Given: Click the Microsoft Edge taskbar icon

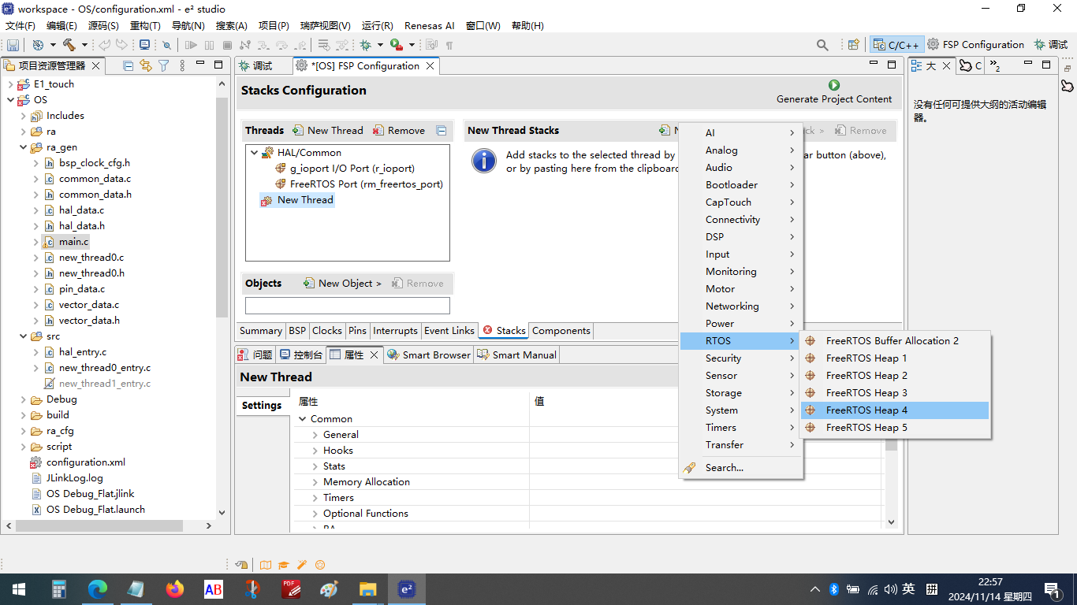Looking at the screenshot, I should point(97,588).
